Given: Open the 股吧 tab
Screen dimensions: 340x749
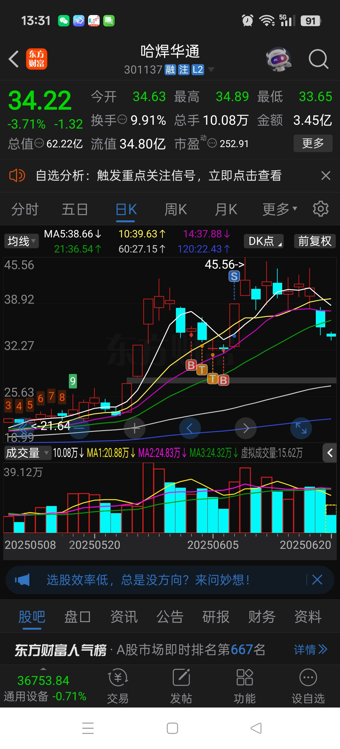Looking at the screenshot, I should [x=32, y=617].
